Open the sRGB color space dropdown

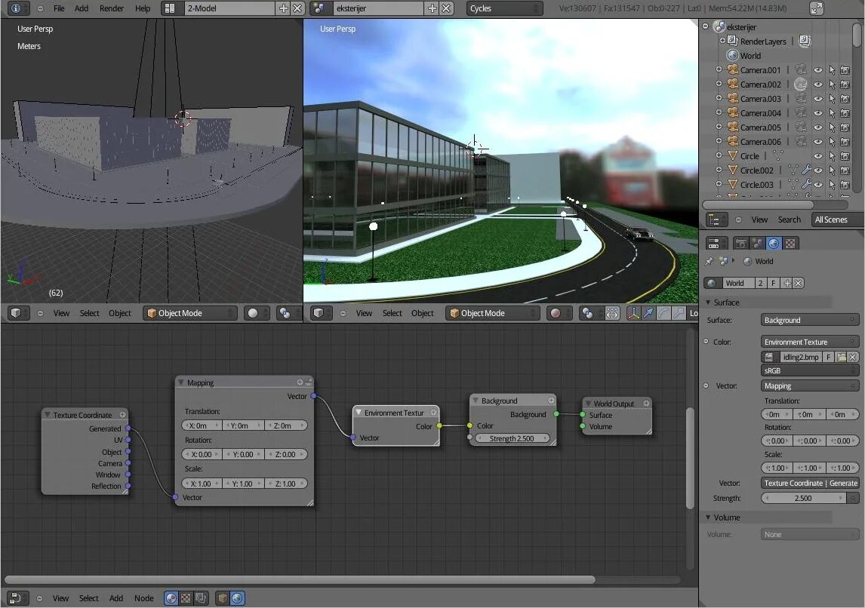[x=809, y=370]
